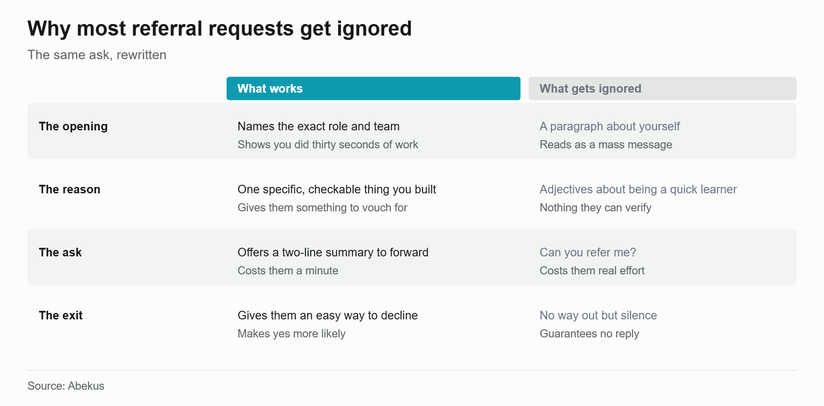This screenshot has width=824, height=406.
Task: Click the footer text 'Source: Abekus'
Action: point(66,386)
